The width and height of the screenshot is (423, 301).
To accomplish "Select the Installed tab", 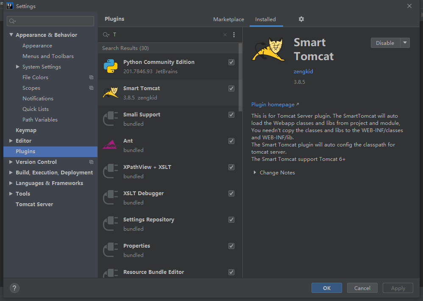I will 265,19.
